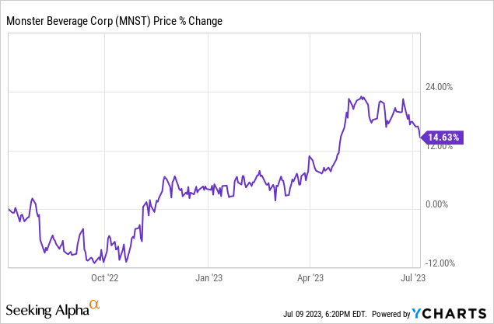Viewport: 494px width, 324px height.
Task: Select the Jul '23 x-axis label
Action: [x=412, y=276]
